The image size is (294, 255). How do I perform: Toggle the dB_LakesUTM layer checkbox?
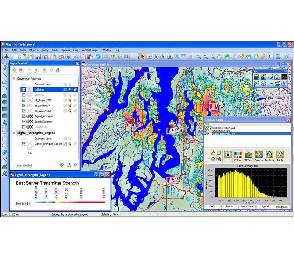point(24,105)
